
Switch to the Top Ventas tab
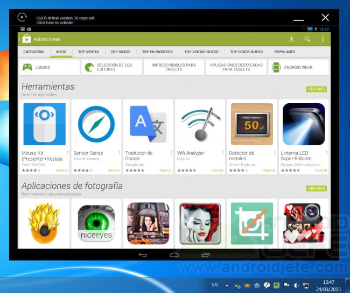(89, 52)
